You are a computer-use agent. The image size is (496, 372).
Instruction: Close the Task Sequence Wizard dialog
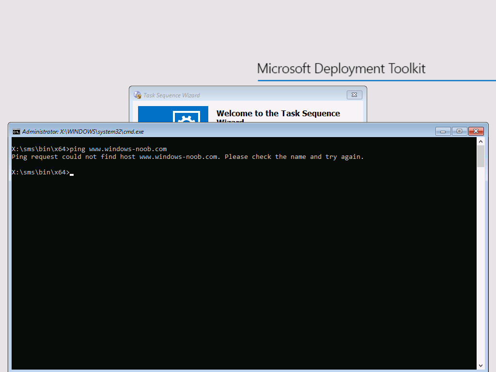354,95
